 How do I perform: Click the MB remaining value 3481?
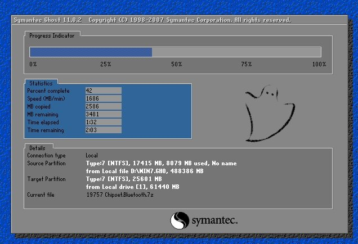click(104, 114)
